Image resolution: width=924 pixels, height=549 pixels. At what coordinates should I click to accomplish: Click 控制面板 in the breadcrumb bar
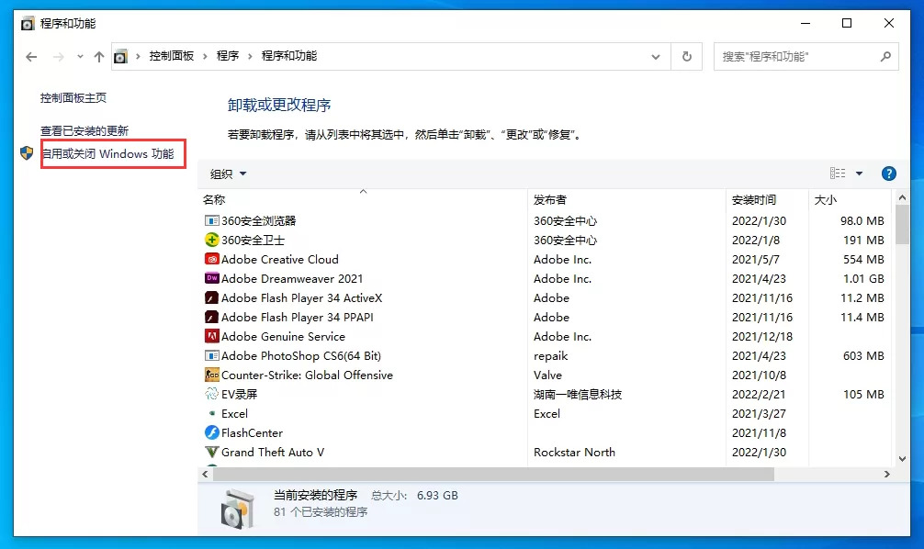(x=170, y=55)
